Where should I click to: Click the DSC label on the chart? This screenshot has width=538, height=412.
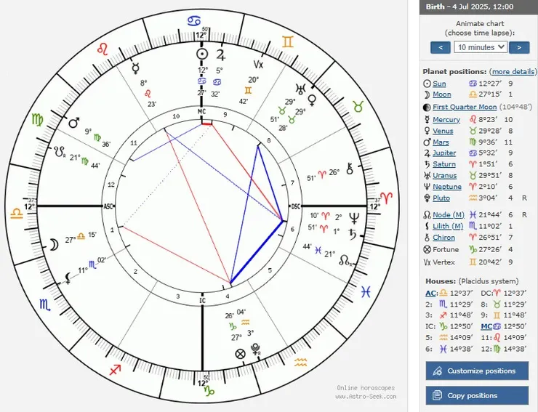point(295,206)
